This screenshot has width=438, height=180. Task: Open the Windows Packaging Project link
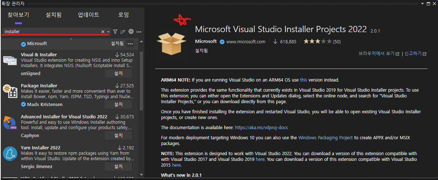pyautogui.click(x=325, y=138)
